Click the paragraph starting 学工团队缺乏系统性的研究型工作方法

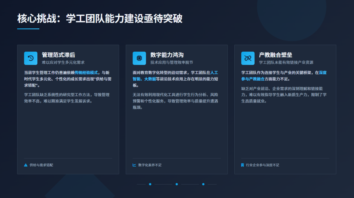coord(67,98)
